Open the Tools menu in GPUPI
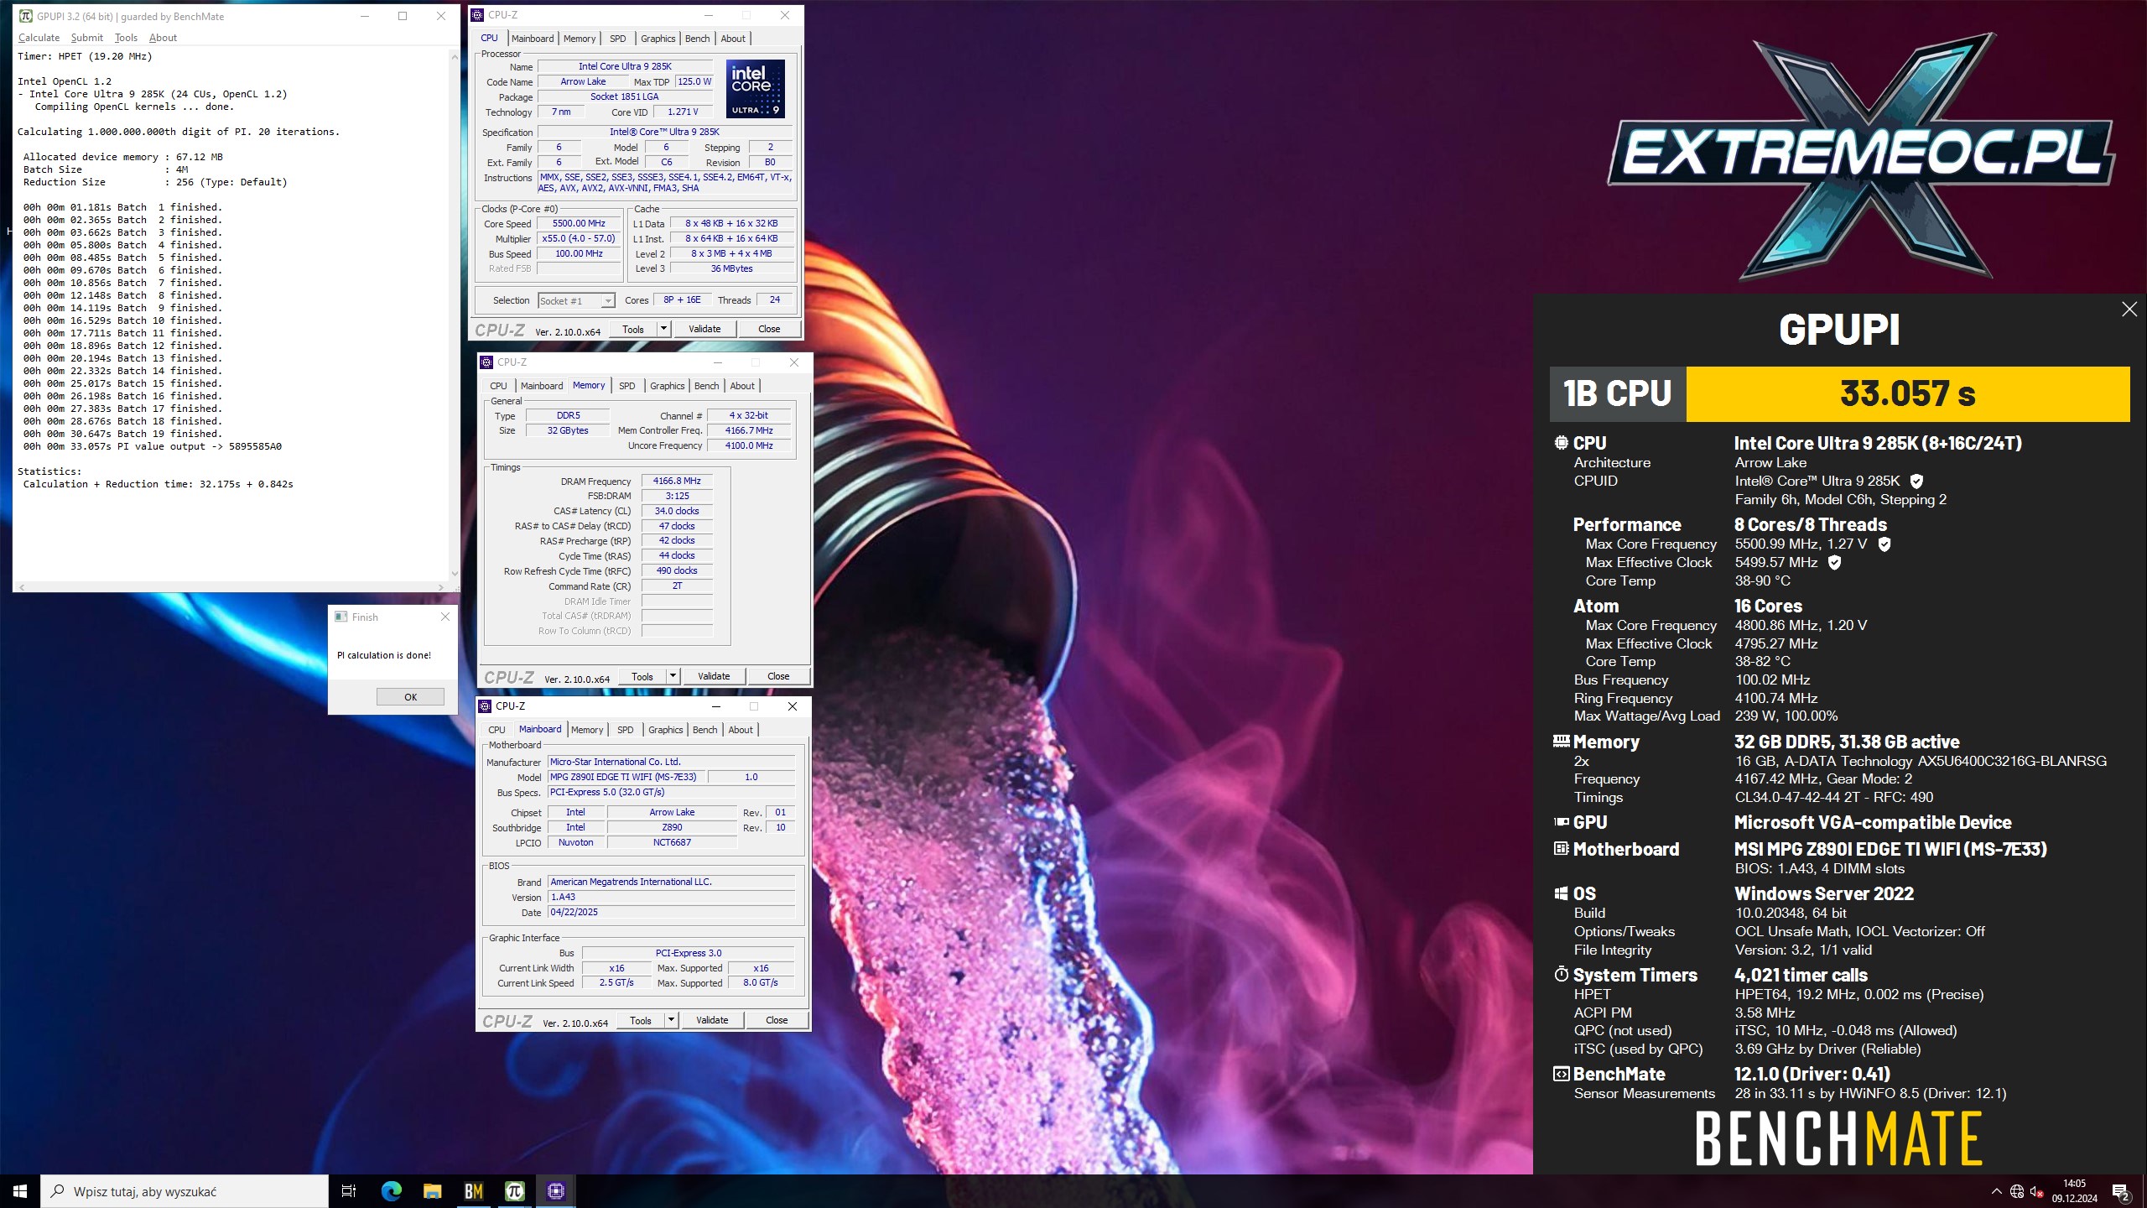 [x=126, y=38]
